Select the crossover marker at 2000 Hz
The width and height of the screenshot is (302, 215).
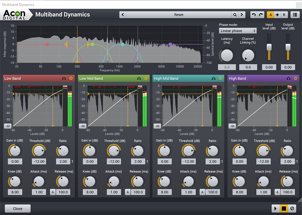tap(138, 62)
